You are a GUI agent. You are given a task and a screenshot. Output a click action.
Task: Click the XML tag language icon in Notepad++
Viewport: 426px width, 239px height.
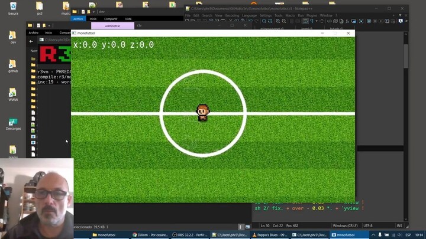pos(330,21)
